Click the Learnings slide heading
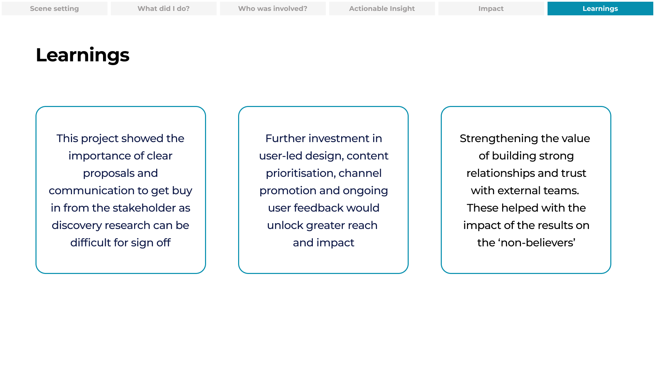This screenshot has height=368, width=655. pyautogui.click(x=83, y=55)
